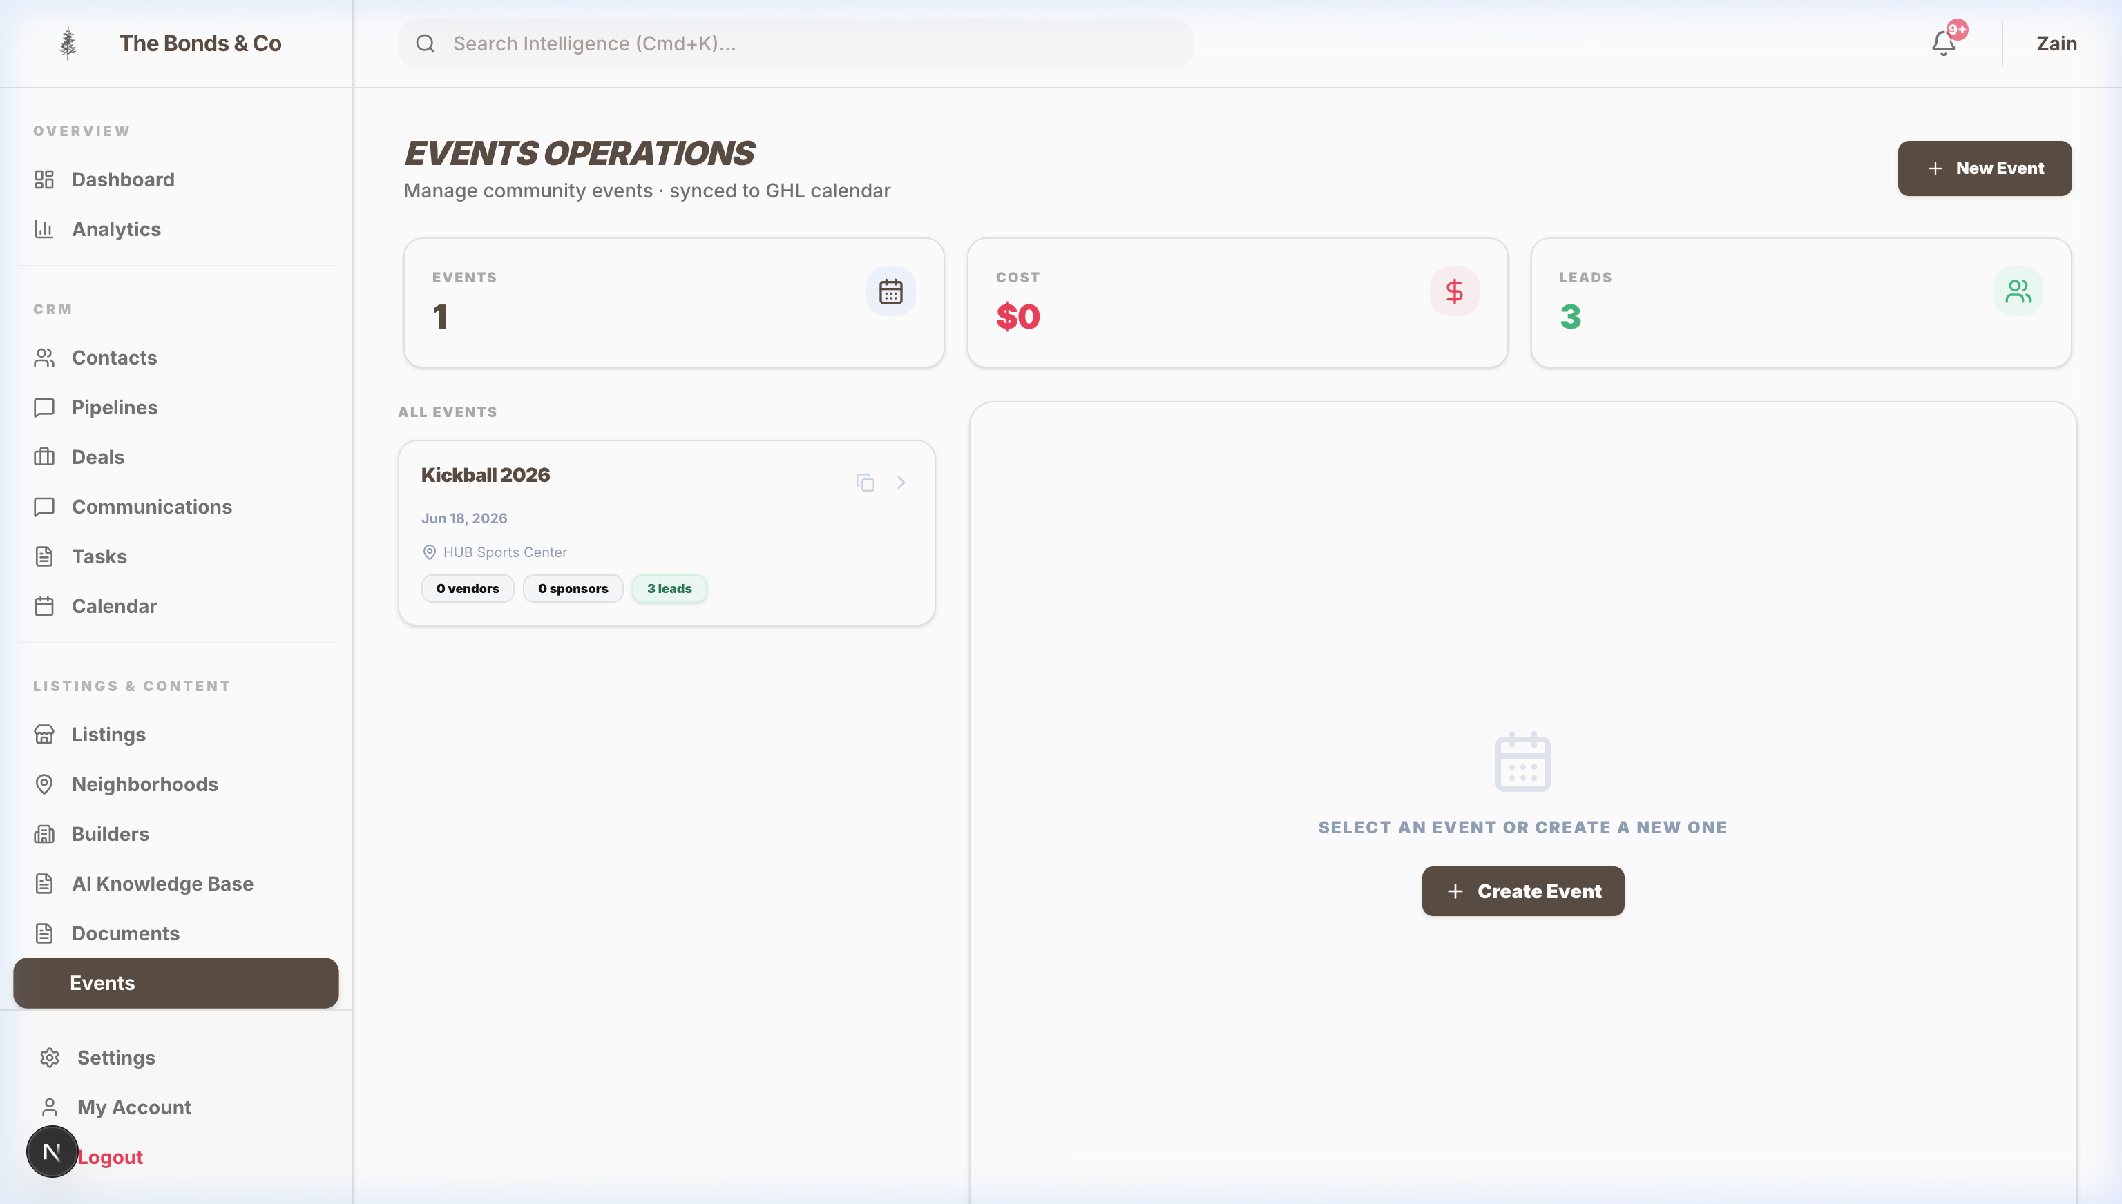
Task: Select the active Events menu item
Action: tap(175, 982)
